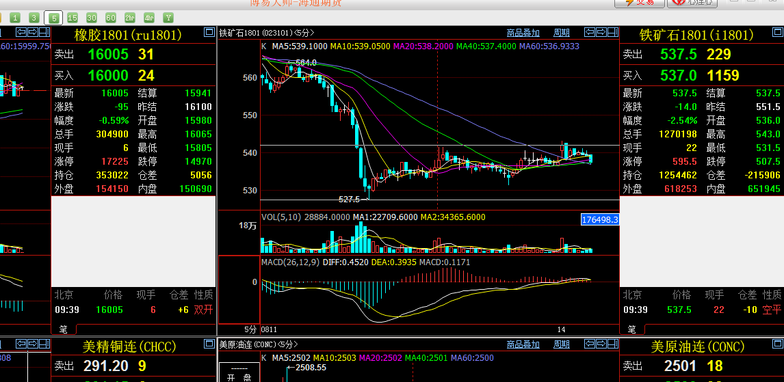The image size is (784, 382).
Task: Select the 3-minute period button
Action: coord(34,18)
